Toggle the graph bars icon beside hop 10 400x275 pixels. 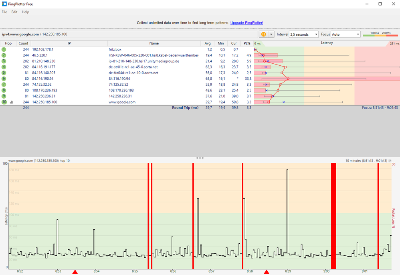[12, 102]
